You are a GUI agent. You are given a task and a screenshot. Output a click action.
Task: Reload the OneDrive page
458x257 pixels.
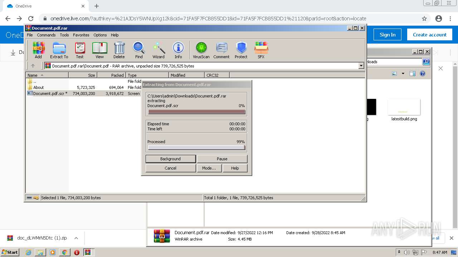point(31,19)
